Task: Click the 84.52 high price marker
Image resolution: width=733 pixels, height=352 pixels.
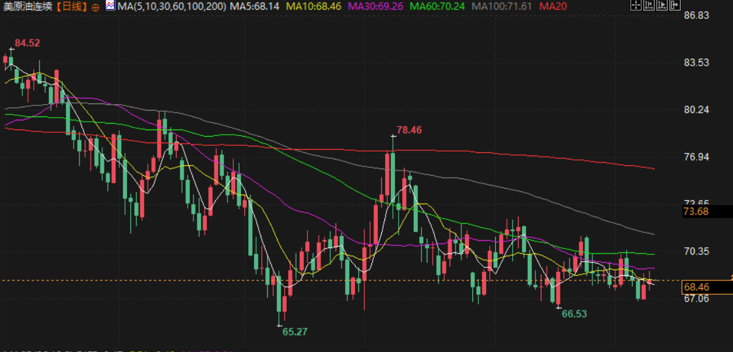Action: click(x=27, y=43)
